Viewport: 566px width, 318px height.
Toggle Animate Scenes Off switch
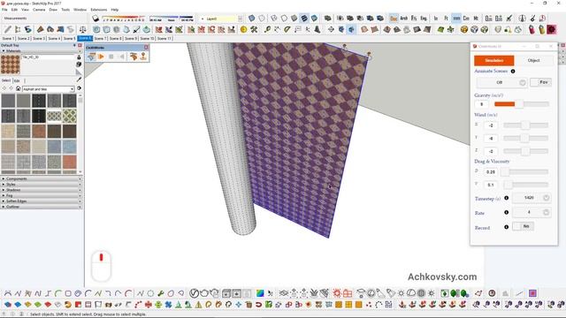(x=501, y=82)
